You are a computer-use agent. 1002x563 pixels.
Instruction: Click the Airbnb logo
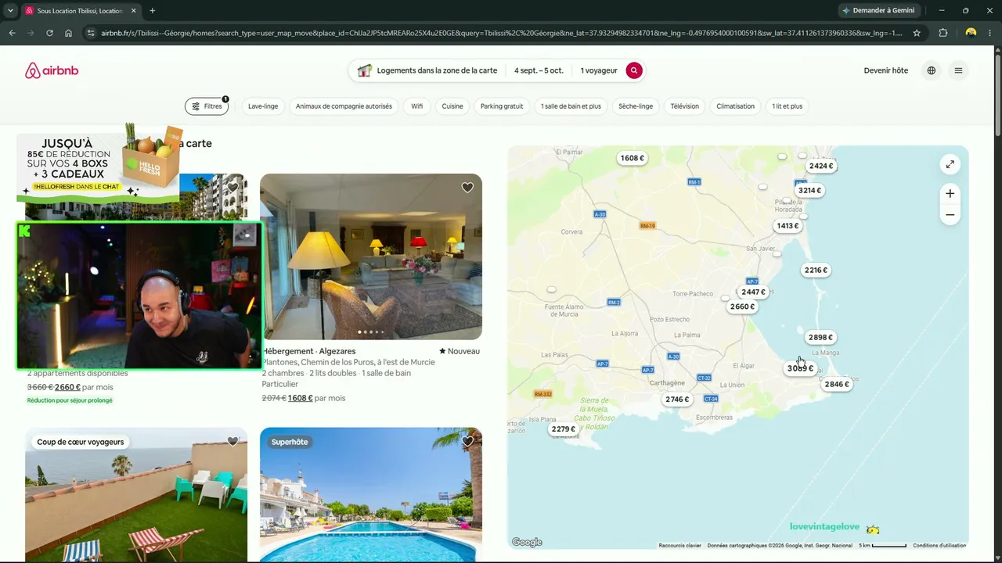(x=52, y=70)
